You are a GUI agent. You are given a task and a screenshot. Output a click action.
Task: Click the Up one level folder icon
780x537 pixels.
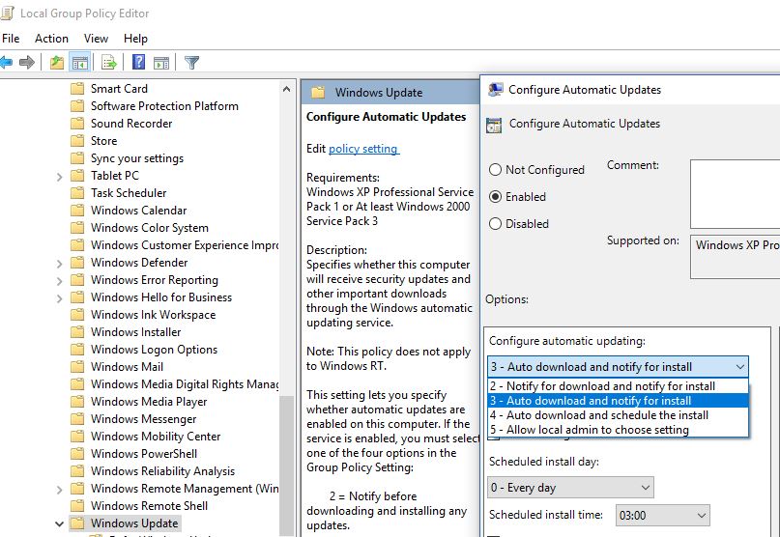[x=57, y=63]
